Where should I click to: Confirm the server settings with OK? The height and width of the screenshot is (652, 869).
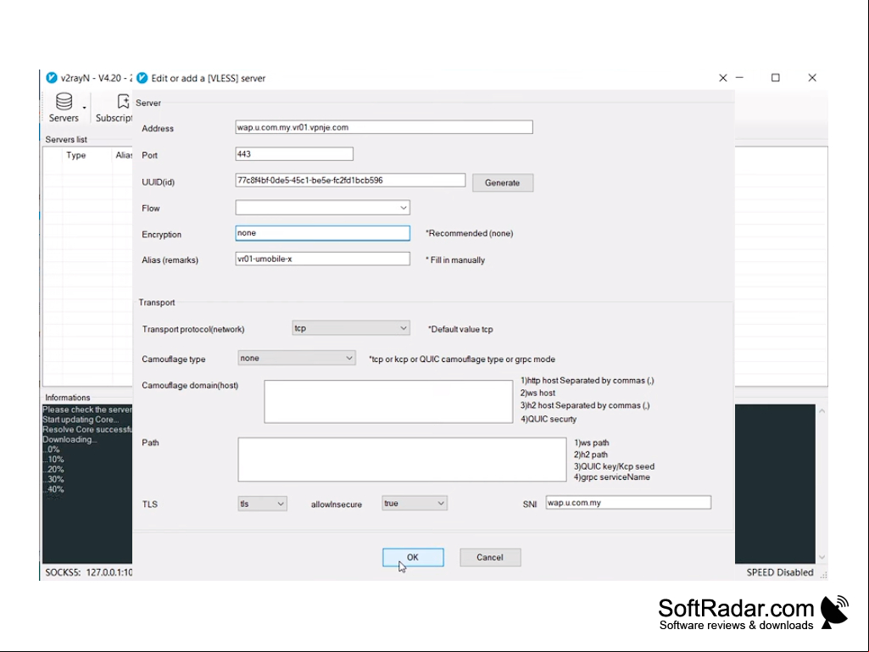pos(413,557)
